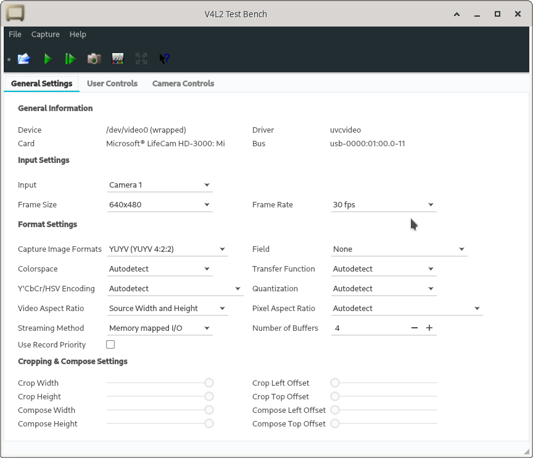Click the application icon in the title bar
This screenshot has width=533, height=458.
tap(15, 14)
